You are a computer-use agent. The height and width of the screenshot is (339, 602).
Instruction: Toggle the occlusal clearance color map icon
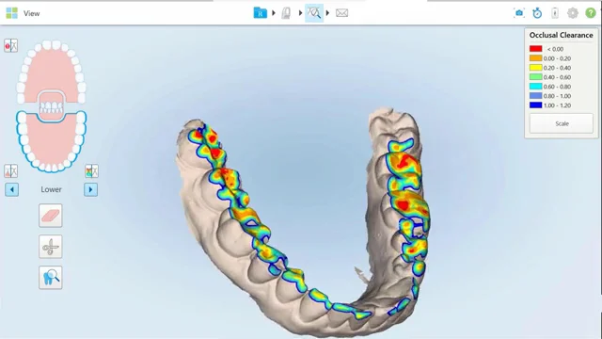pyautogui.click(x=91, y=171)
